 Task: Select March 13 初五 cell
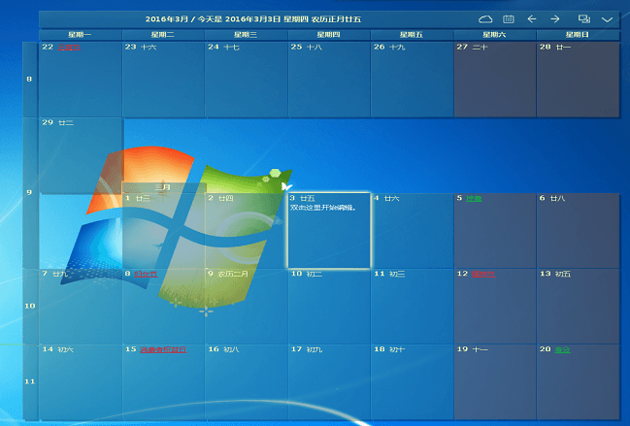(579, 307)
